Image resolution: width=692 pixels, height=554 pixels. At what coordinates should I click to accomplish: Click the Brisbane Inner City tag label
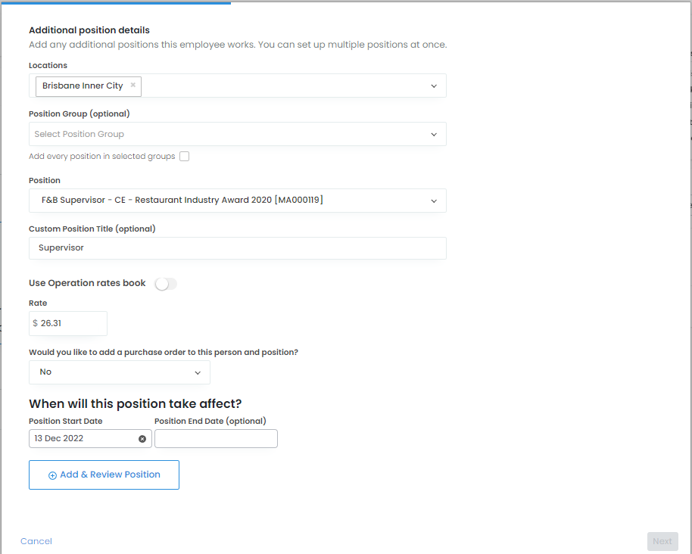click(x=83, y=86)
